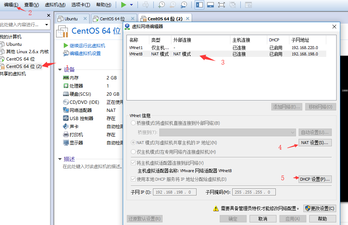This screenshot has width=348, height=225.
Task: Collapse the 描述 section
Action: (x=60, y=159)
